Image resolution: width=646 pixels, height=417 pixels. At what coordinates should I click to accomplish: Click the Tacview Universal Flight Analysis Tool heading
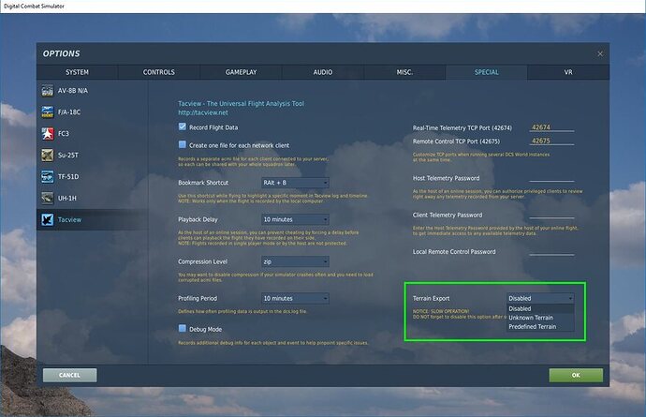pyautogui.click(x=241, y=103)
